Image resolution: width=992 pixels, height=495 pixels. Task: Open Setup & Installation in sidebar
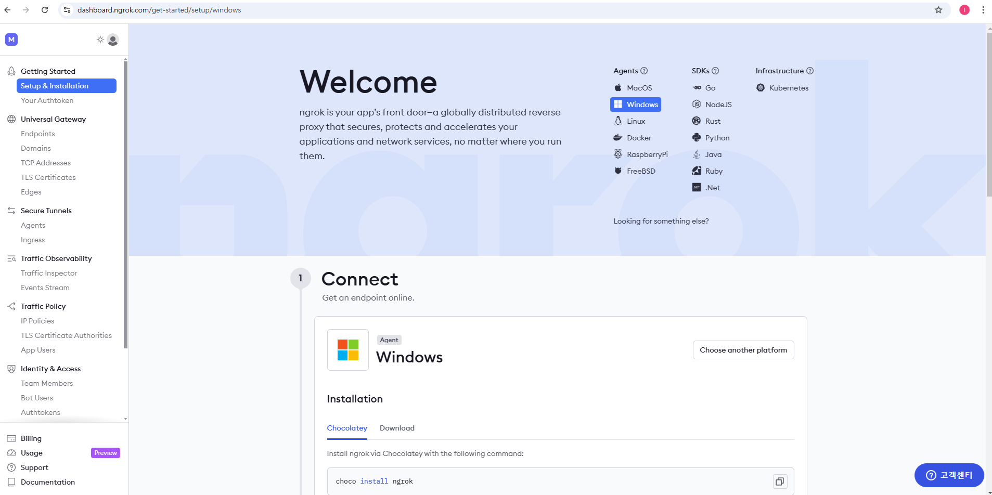pyautogui.click(x=67, y=86)
